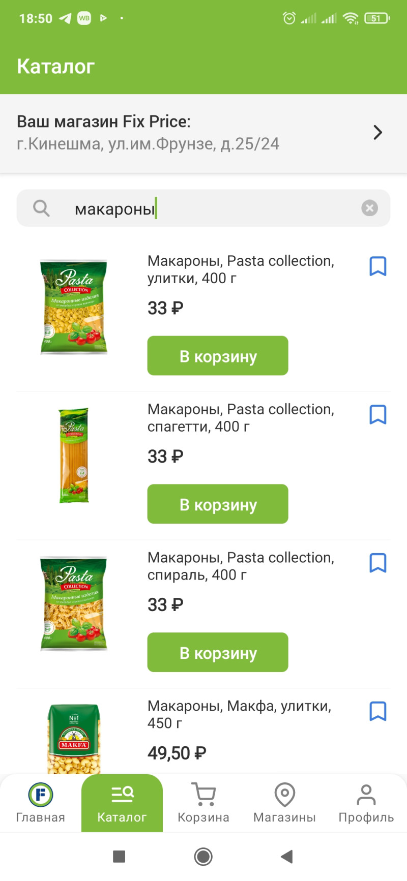Save Макфа улитки to favorites
This screenshot has width=407, height=881.
377,712
